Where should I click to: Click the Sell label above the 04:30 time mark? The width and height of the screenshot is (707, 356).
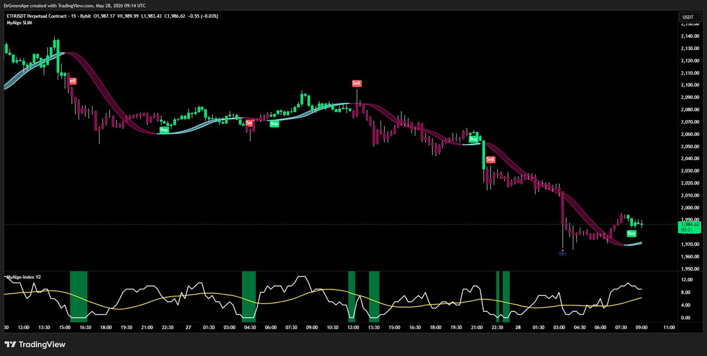coord(249,122)
